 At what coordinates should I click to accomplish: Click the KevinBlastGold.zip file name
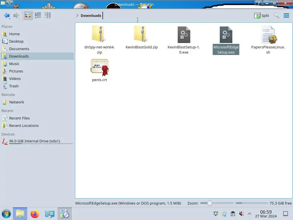point(142,47)
